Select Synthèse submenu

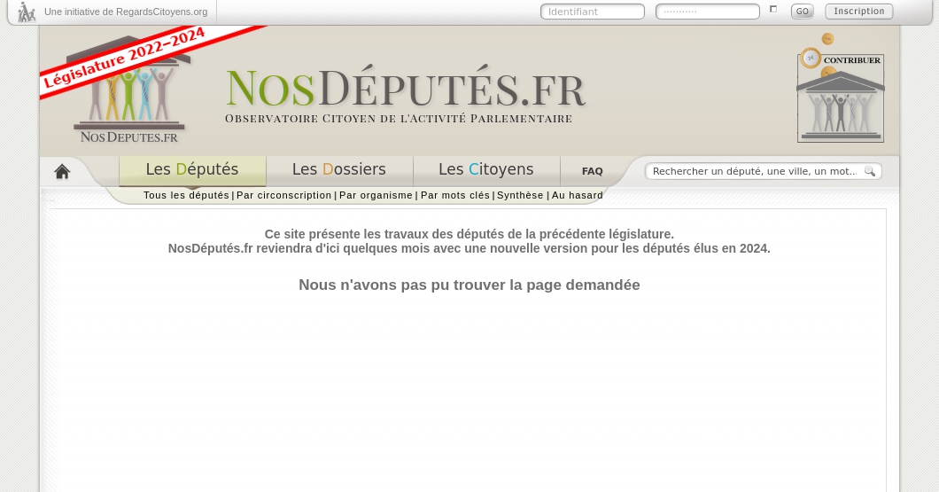pyautogui.click(x=520, y=195)
